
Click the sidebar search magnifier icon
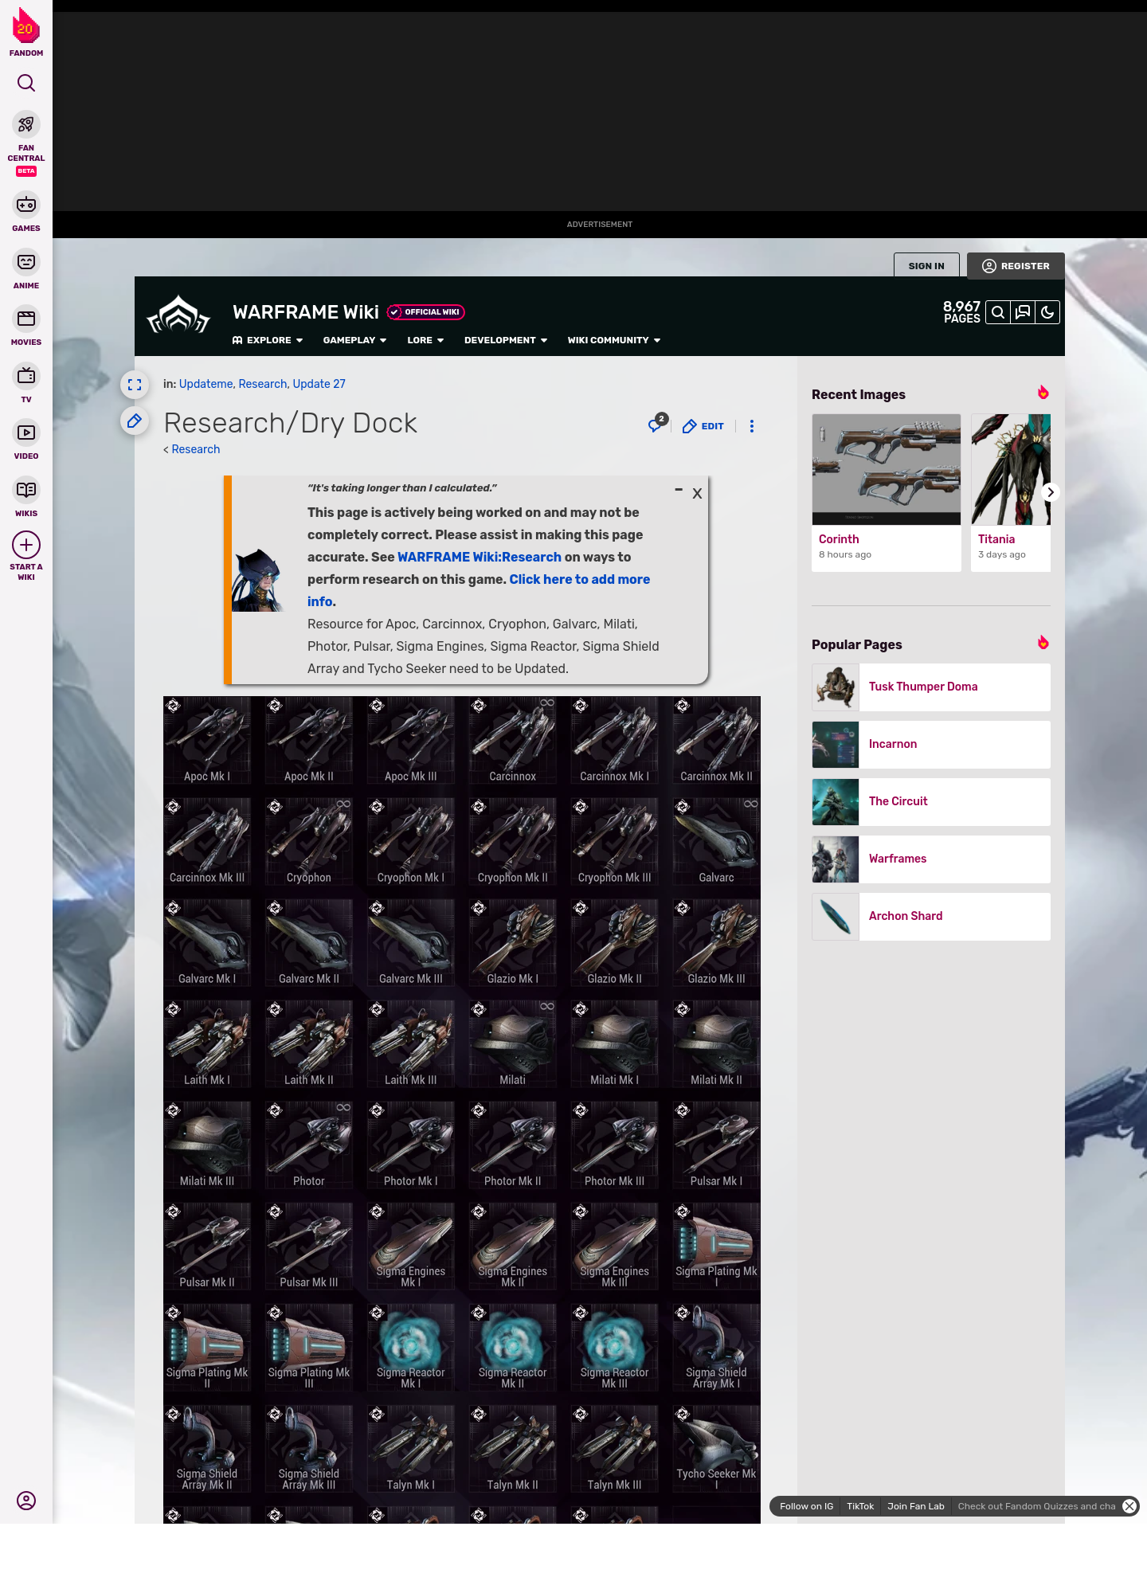[x=26, y=83]
